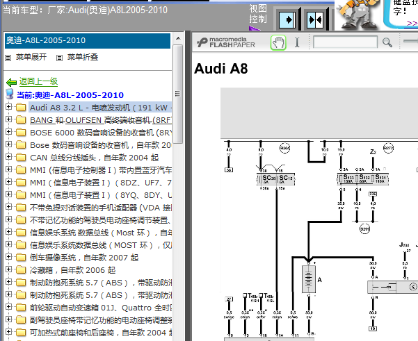Click the green back arrow icon

click(11, 83)
